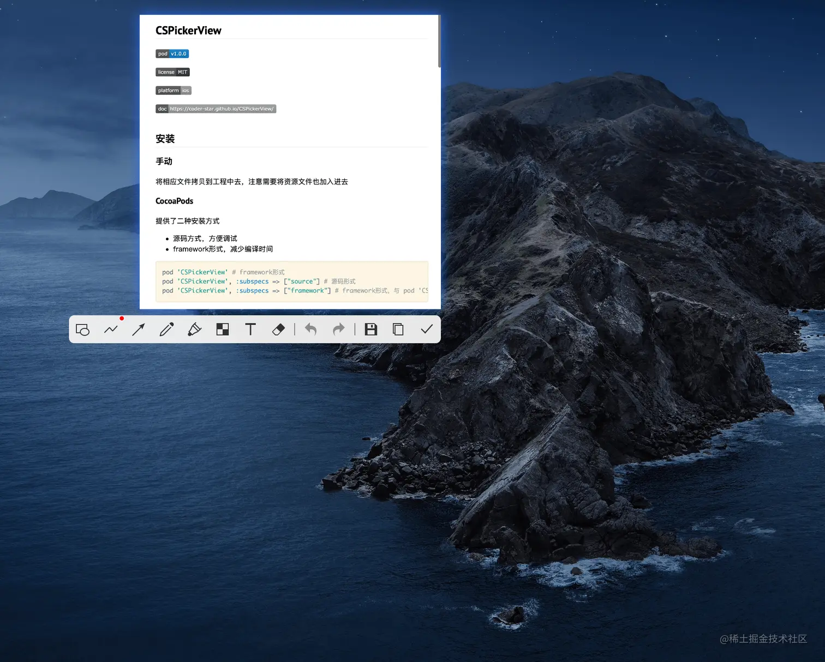Click the bullet '源码方式，方便调试'
Image resolution: width=825 pixels, height=662 pixels.
(x=205, y=238)
